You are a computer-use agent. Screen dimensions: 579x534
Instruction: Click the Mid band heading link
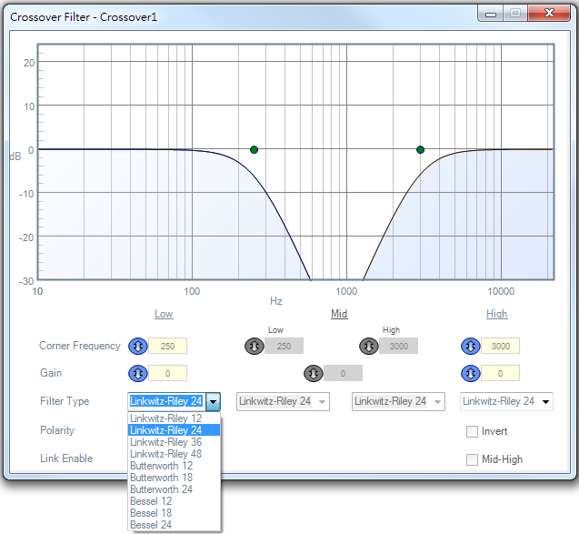(339, 314)
